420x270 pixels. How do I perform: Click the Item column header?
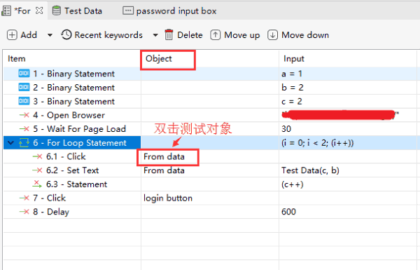17,58
